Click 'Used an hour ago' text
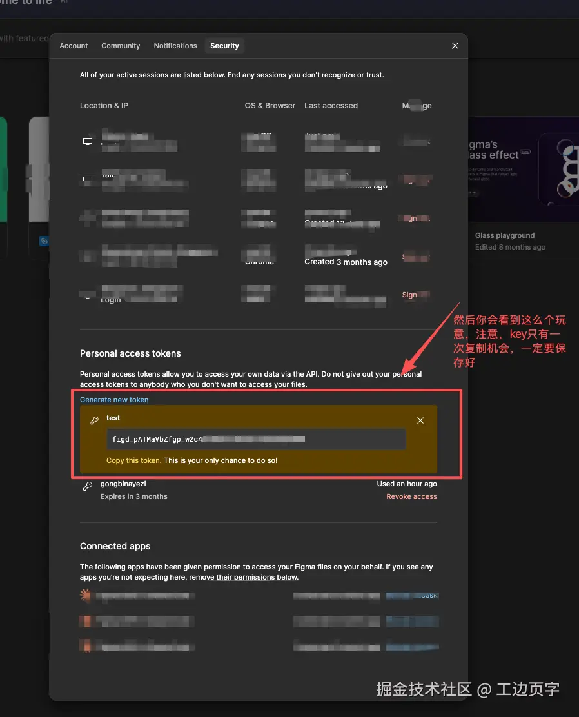The width and height of the screenshot is (579, 717). coord(407,484)
